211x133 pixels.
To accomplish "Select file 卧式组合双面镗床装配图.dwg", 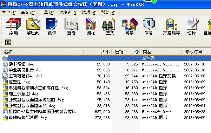I will pyautogui.click(x=36, y=100).
